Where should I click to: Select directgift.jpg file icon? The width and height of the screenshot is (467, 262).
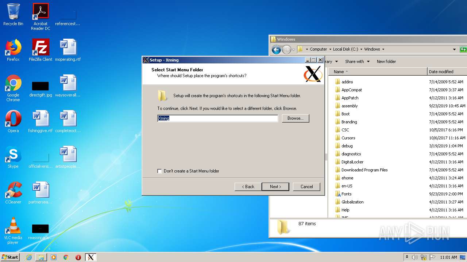(x=40, y=88)
